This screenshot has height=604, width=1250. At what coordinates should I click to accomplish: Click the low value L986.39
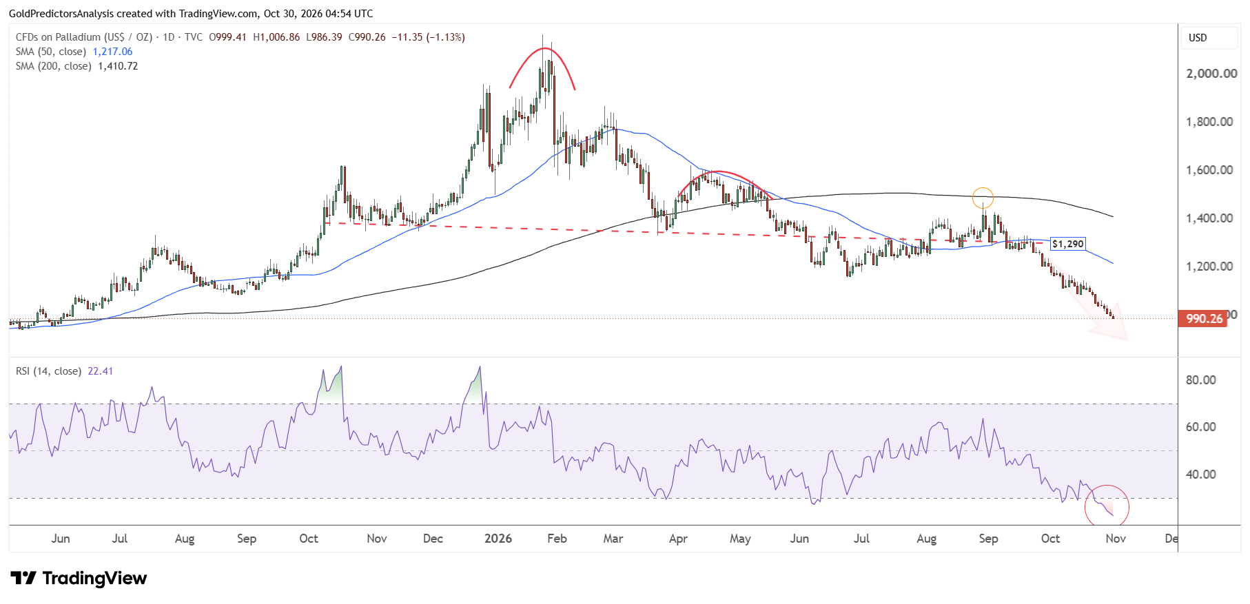coord(324,37)
